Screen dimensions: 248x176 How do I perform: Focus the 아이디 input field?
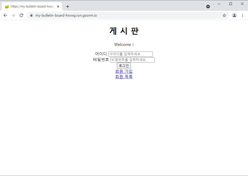(130, 54)
